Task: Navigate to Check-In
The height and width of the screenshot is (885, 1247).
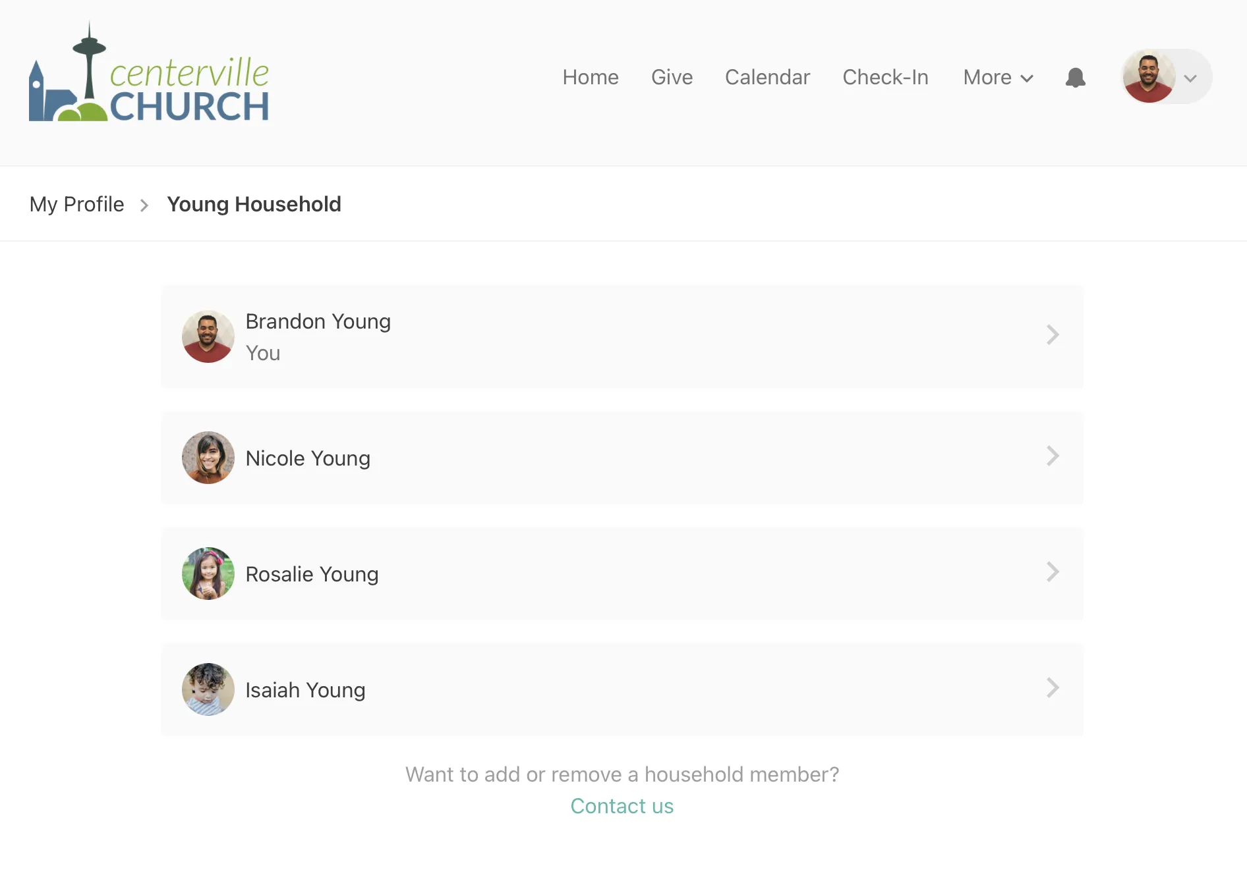Action: [885, 78]
